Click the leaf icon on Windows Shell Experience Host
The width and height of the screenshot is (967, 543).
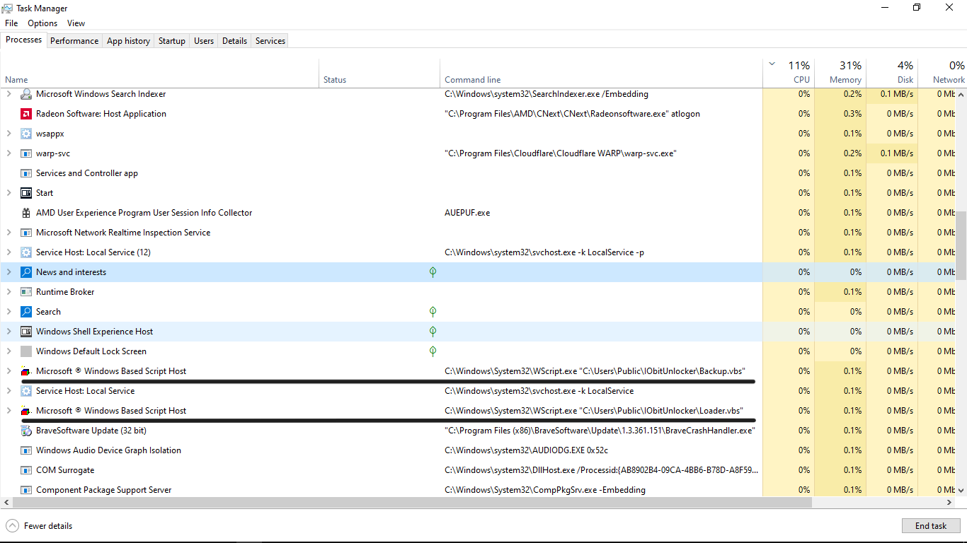[x=433, y=331]
